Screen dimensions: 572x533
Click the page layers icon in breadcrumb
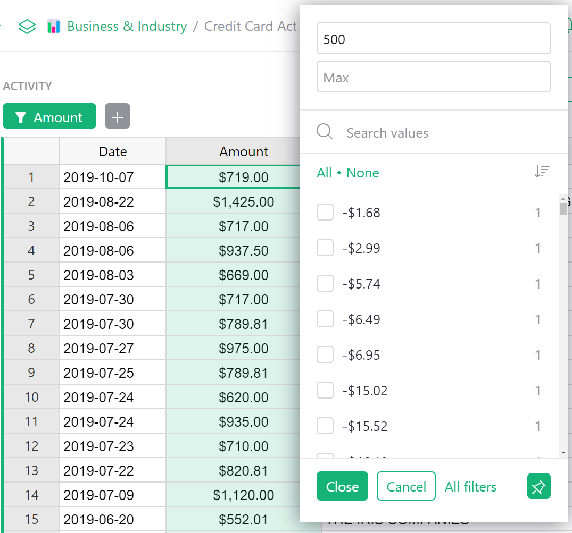click(x=27, y=27)
